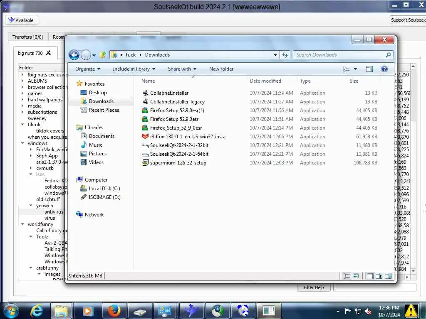The height and width of the screenshot is (319, 426).
Task: Close the big nuts 700 tab
Action: [x=48, y=53]
